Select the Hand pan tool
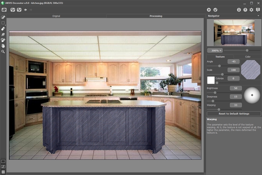This screenshot has width=262, height=175. coord(3,46)
